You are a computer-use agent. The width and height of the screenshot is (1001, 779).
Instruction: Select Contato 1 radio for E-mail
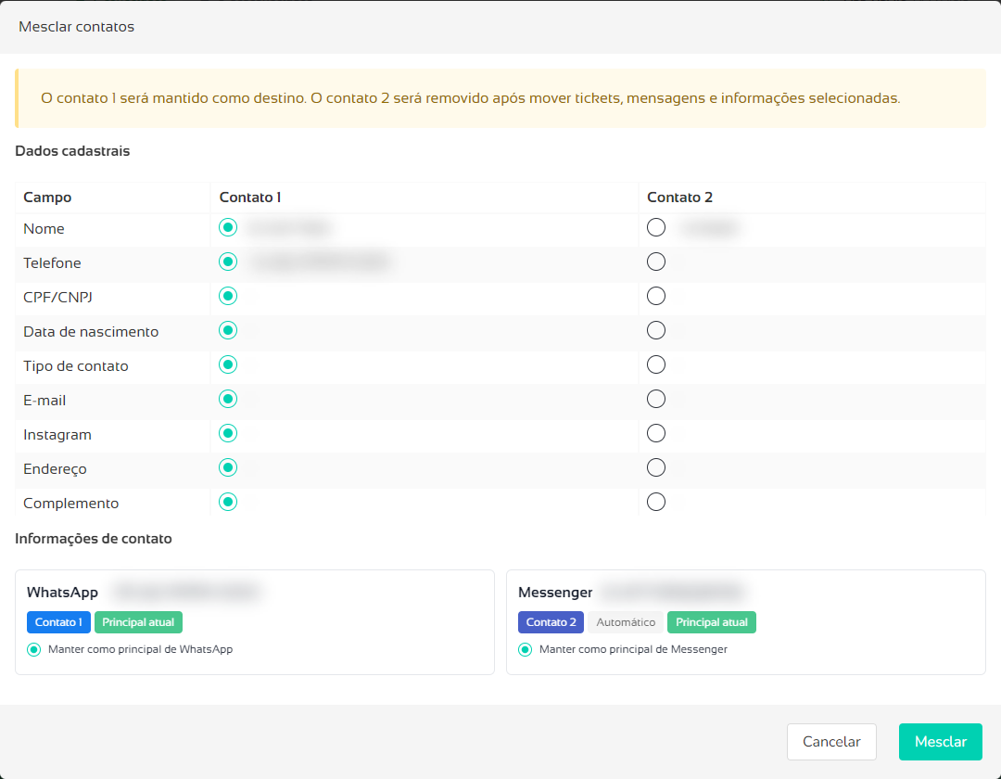tap(228, 399)
